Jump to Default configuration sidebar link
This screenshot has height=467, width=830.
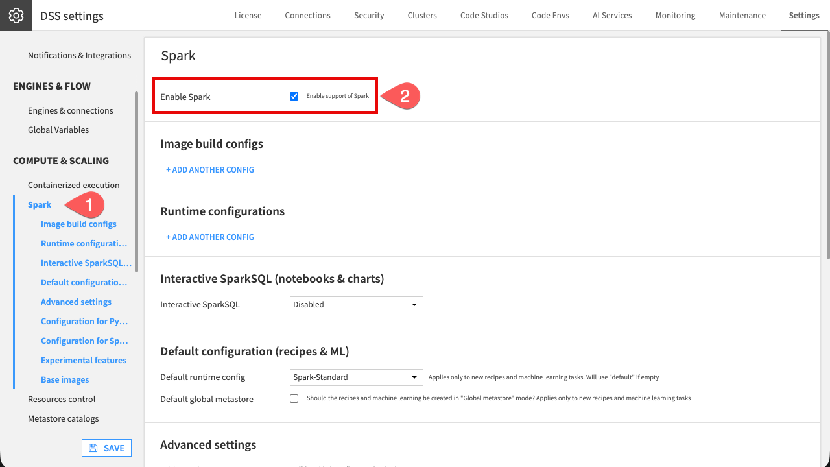[x=84, y=282]
